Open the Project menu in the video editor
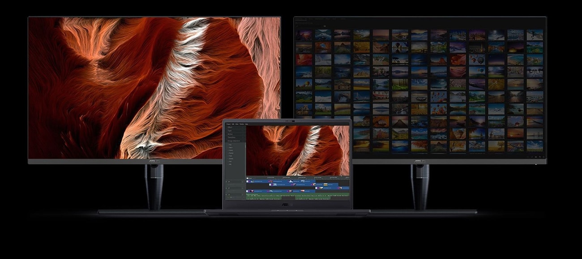 228,124
